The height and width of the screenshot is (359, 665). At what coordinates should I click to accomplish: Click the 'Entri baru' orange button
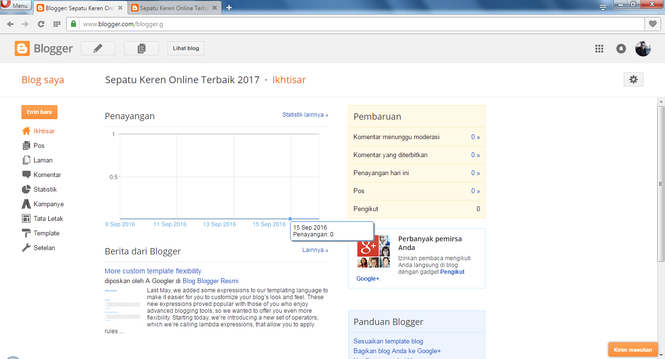[x=39, y=112]
